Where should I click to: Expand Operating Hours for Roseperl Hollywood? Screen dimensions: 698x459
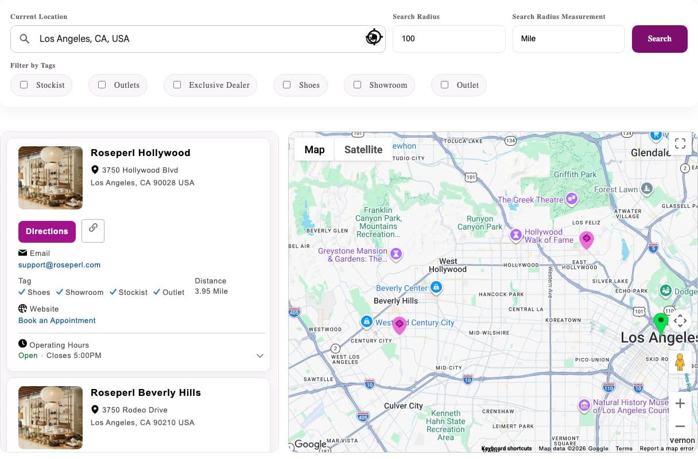click(x=260, y=356)
